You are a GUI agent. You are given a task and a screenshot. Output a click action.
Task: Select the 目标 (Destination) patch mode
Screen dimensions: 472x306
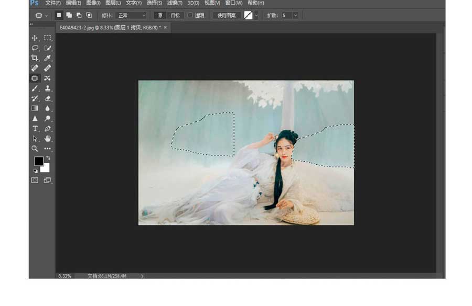click(175, 16)
